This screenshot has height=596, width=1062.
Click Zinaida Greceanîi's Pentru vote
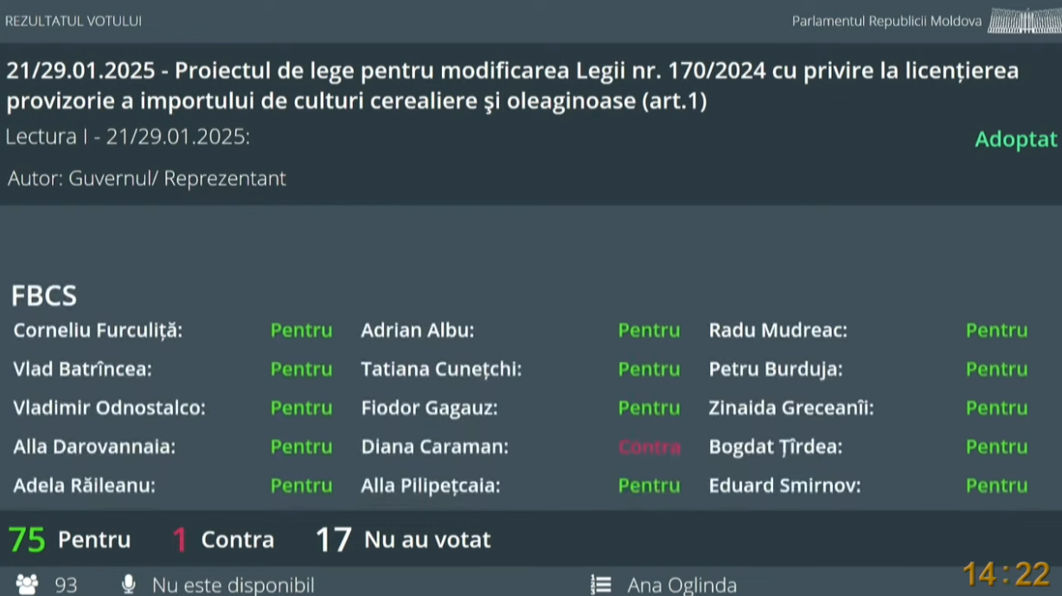point(996,408)
